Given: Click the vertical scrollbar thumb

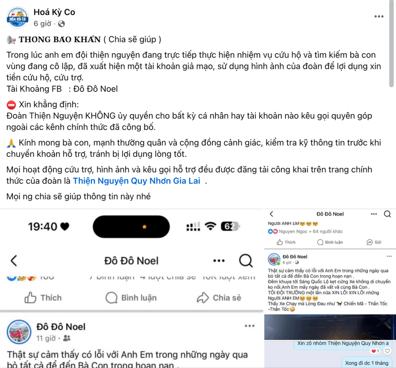Looking at the screenshot, I should click(x=391, y=43).
